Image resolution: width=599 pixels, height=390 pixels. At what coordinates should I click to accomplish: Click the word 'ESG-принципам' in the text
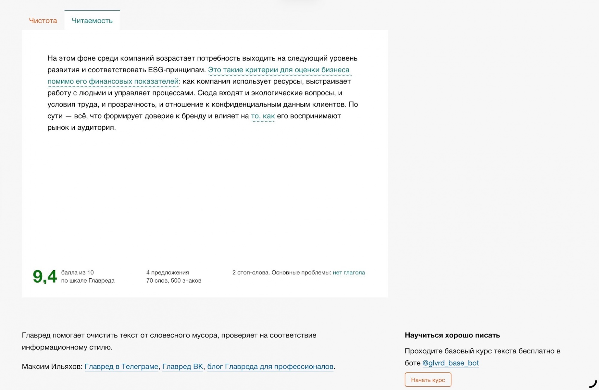(x=177, y=70)
